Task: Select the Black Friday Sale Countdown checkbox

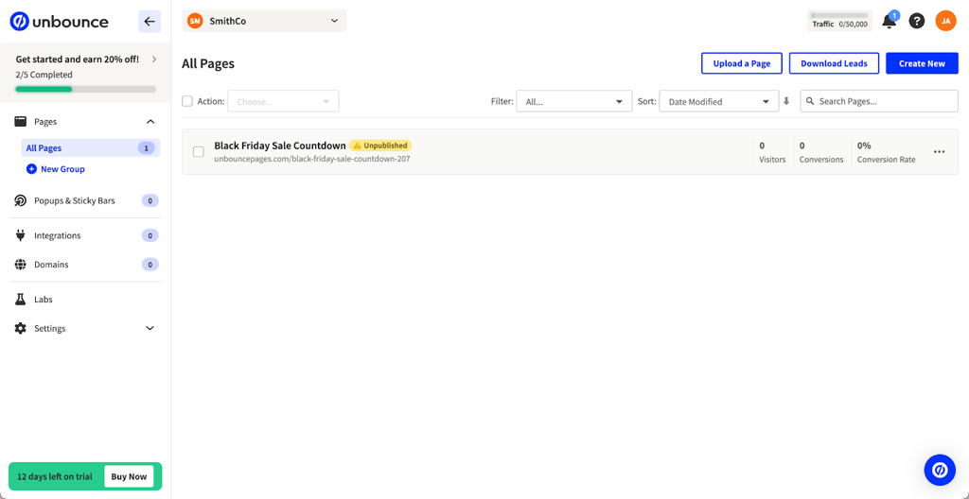Action: tap(199, 152)
